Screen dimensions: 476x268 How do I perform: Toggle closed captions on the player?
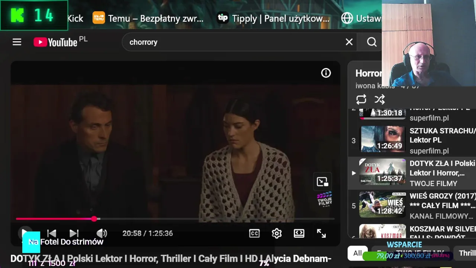point(254,233)
